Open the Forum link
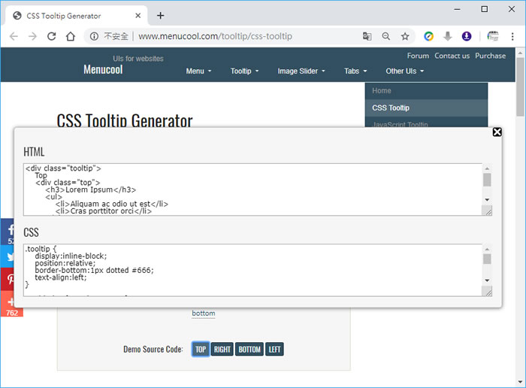Viewport: 526px width, 388px height. [418, 56]
